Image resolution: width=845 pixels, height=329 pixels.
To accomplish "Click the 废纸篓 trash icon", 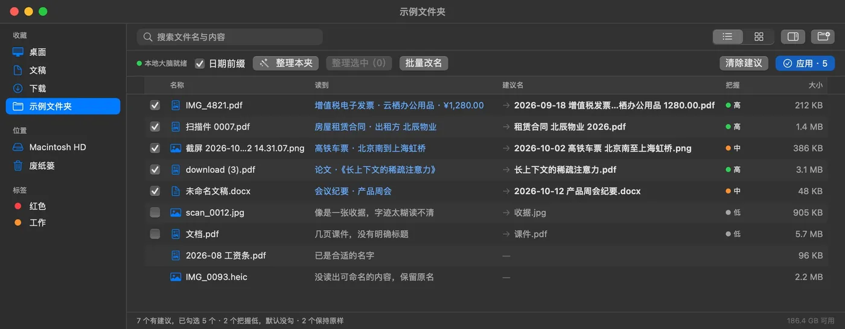I will (x=18, y=166).
